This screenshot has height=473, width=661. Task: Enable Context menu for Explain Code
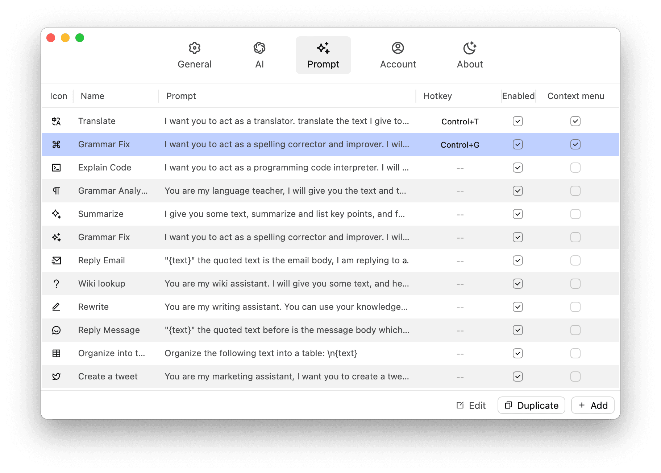[575, 168]
